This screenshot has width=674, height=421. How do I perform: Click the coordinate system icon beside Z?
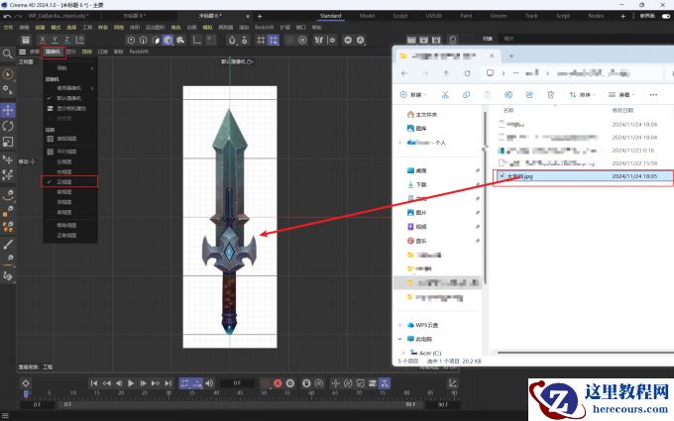pos(79,40)
